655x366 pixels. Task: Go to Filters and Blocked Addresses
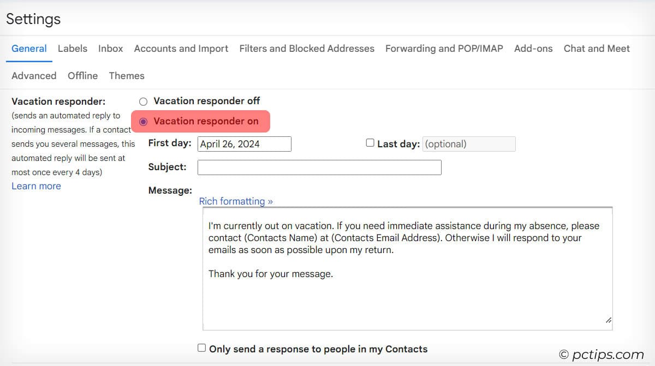pos(307,49)
